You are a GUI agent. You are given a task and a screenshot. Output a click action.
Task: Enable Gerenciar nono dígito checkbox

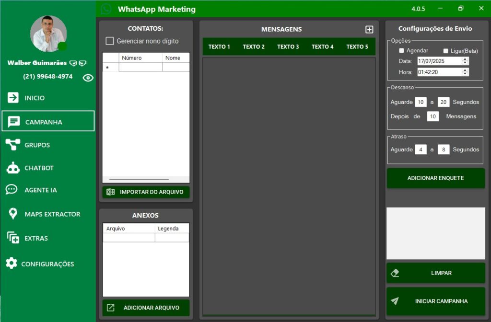click(110, 41)
